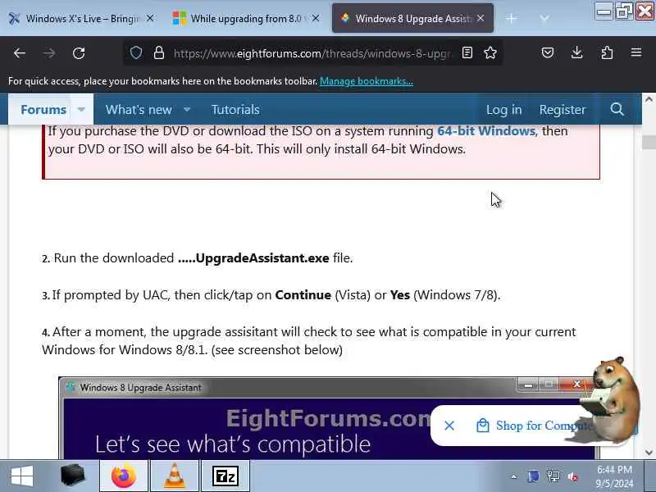Screen dimensions: 656x492
Task: Click the muted volume tray icon
Action: pos(572,476)
